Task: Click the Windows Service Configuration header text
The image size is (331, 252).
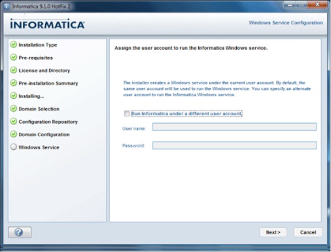Action: pyautogui.click(x=286, y=23)
